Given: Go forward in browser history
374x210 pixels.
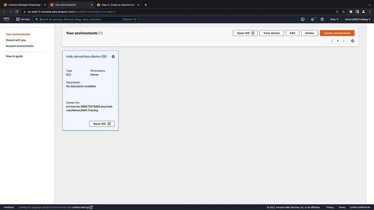Looking at the screenshot, I should point(11,12).
